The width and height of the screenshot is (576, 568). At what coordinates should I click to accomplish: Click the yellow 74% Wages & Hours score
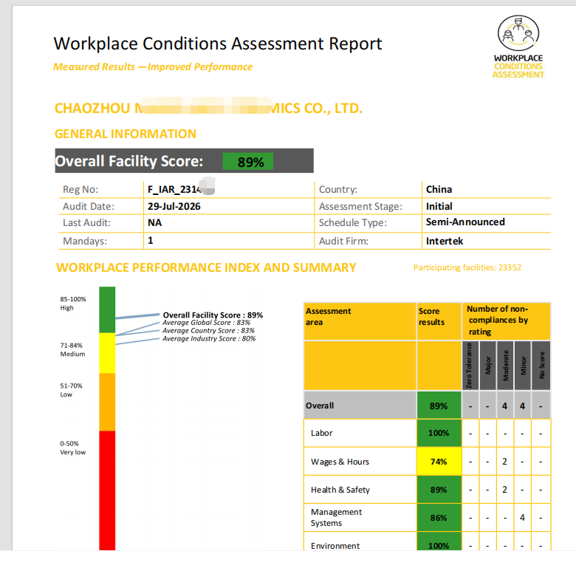click(x=439, y=462)
